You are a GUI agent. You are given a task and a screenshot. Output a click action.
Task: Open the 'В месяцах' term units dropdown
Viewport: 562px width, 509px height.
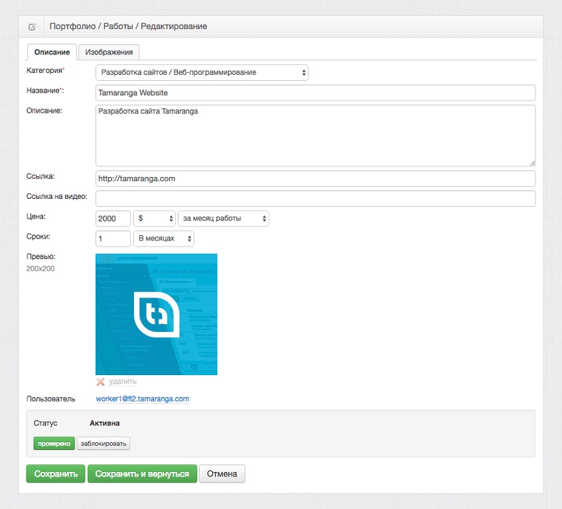pos(164,239)
